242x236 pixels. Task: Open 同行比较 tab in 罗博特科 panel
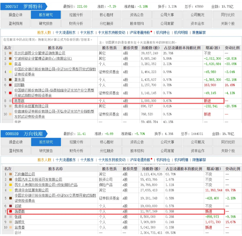228,15
